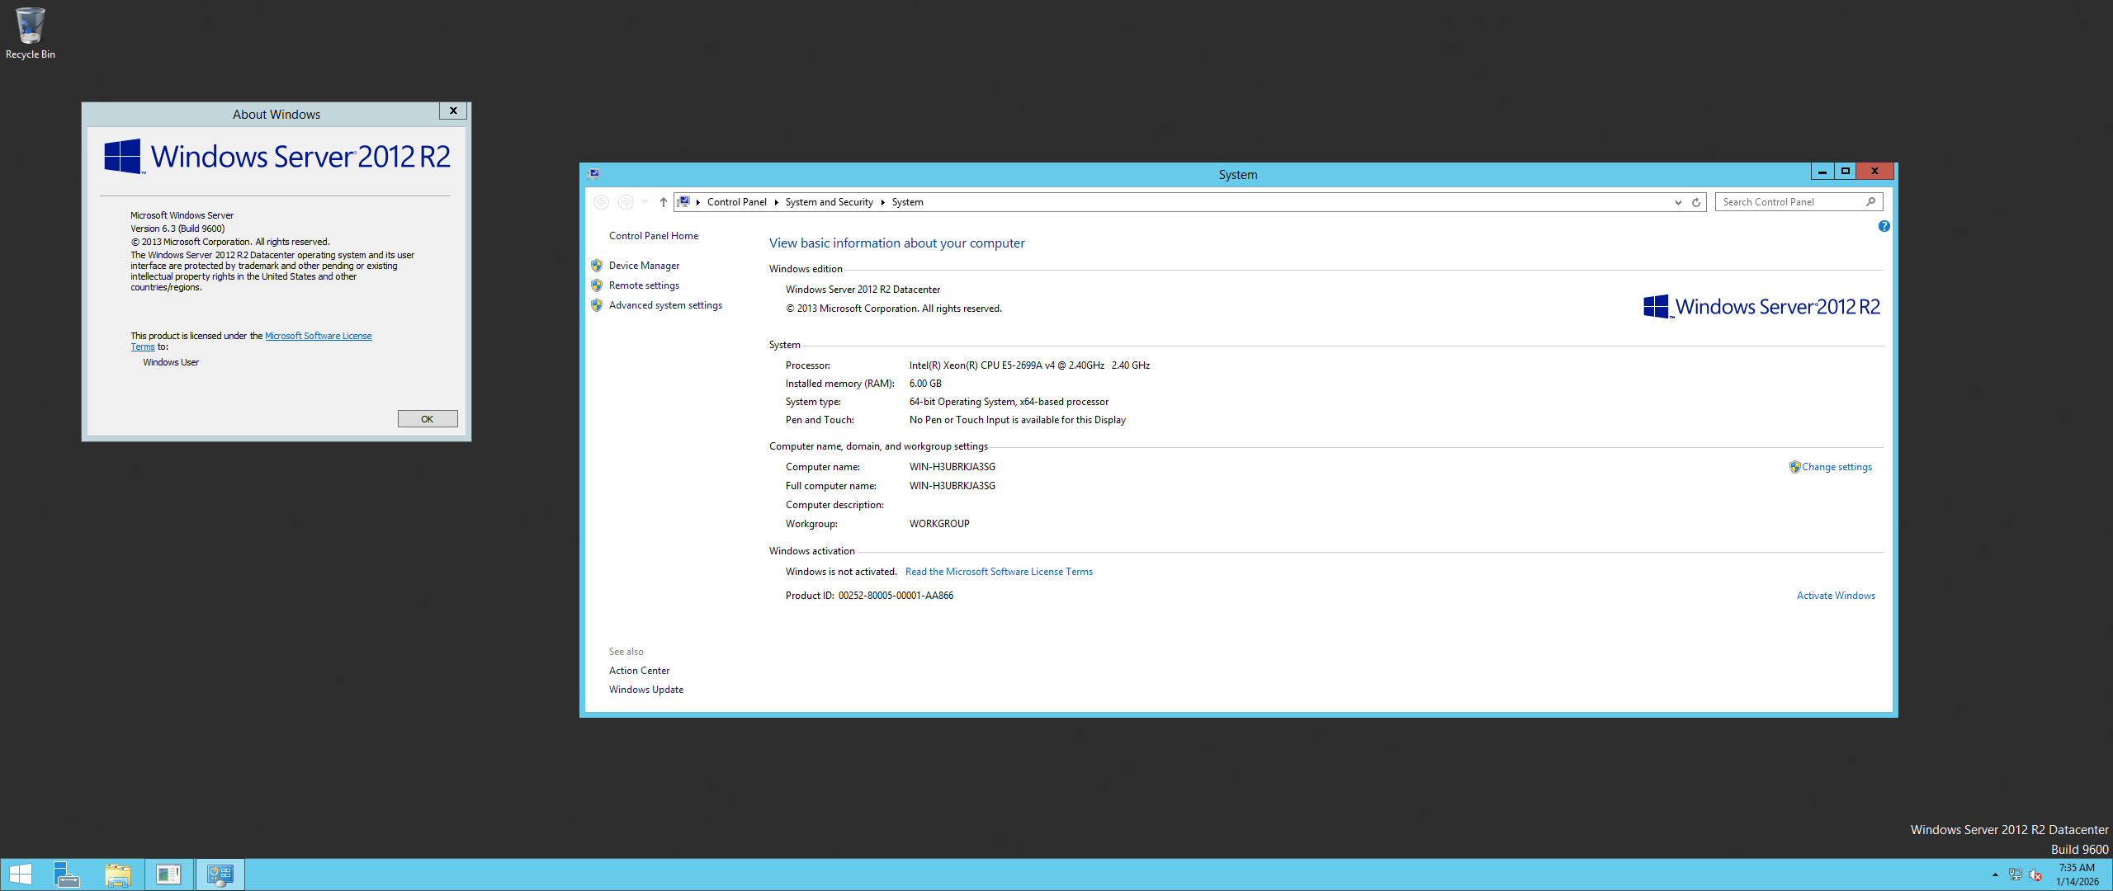Open File Explorer from taskbar

point(118,874)
